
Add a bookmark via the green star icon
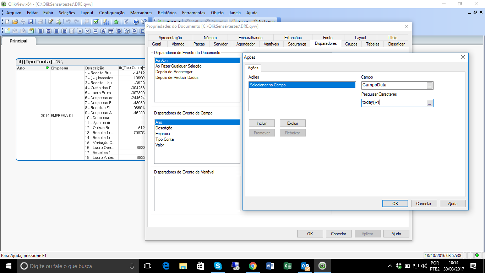116,22
